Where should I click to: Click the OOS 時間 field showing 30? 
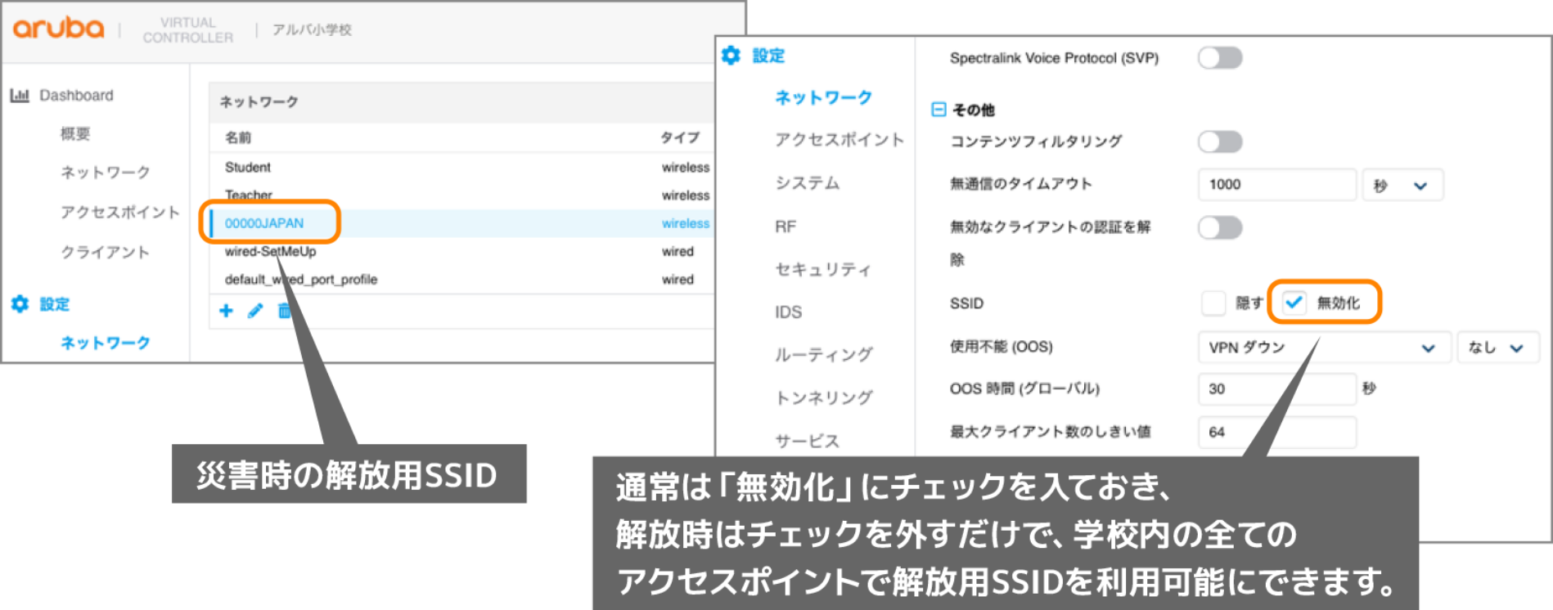click(1277, 389)
